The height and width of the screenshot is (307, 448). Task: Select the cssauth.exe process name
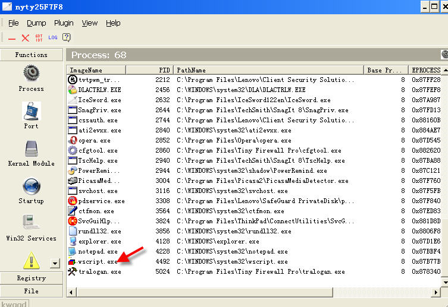coord(98,121)
